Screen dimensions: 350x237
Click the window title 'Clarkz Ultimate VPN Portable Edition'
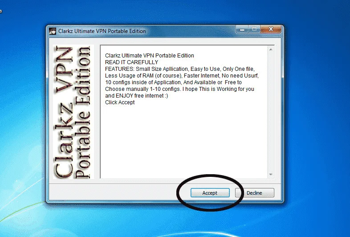(x=102, y=31)
